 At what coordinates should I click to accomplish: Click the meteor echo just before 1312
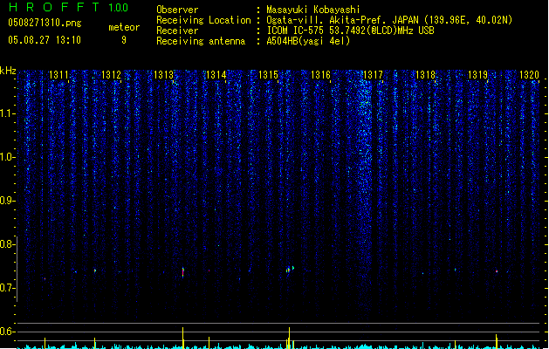click(x=95, y=270)
